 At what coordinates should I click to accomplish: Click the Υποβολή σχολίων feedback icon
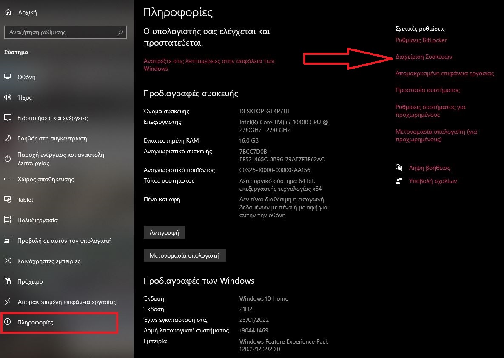(399, 181)
